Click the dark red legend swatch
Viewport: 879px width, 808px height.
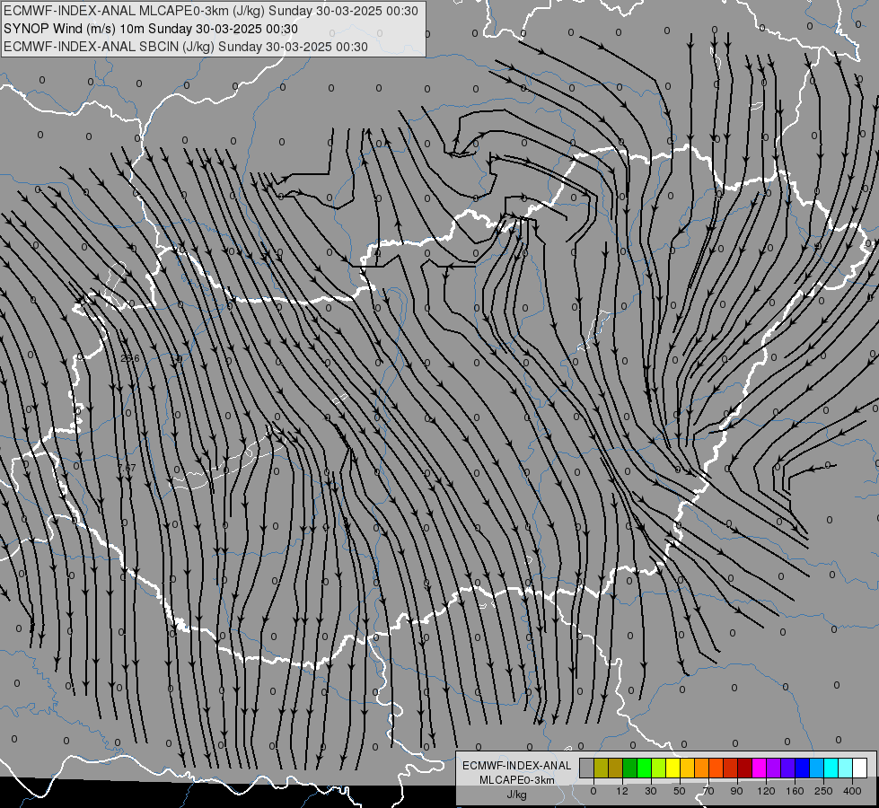pyautogui.click(x=745, y=768)
